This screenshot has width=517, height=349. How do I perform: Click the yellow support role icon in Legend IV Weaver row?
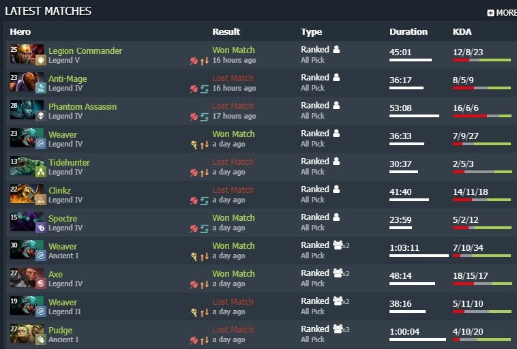click(194, 145)
